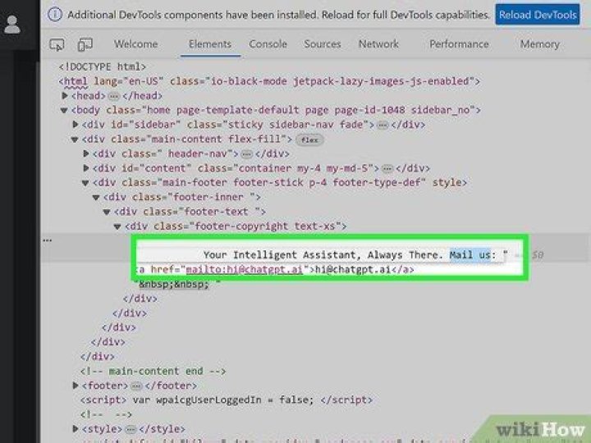Click the hi@chatgpt.ai anchor text
Screen dimensions: 591x443
coord(353,269)
